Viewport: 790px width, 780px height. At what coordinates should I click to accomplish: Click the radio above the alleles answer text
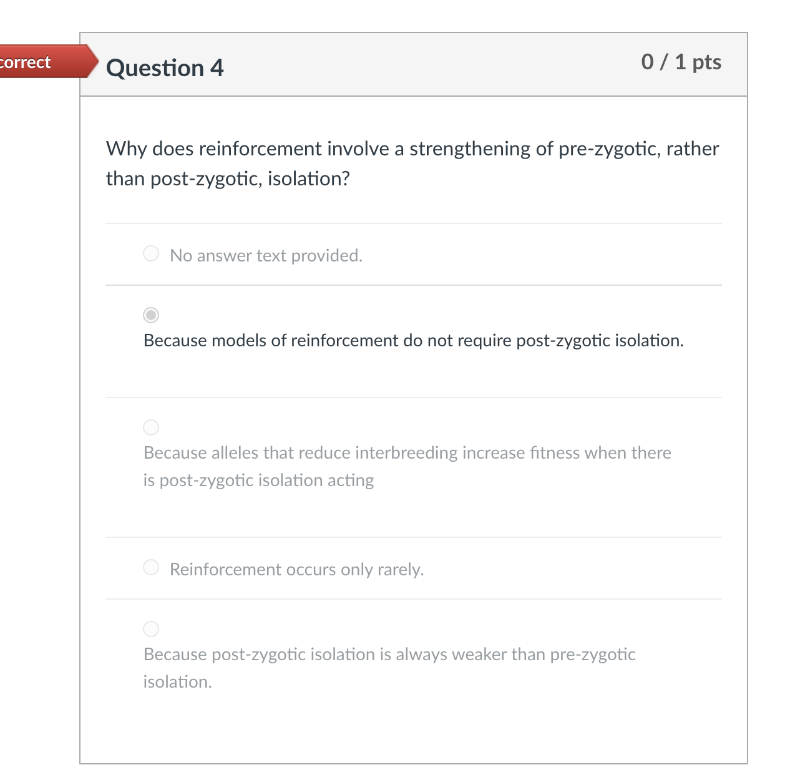pyautogui.click(x=150, y=427)
